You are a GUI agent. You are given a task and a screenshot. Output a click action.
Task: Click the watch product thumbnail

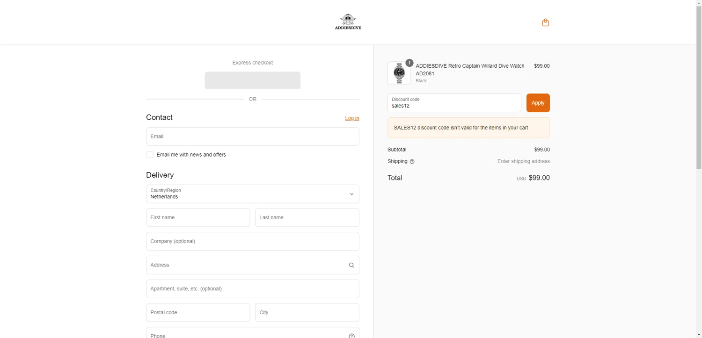point(399,73)
